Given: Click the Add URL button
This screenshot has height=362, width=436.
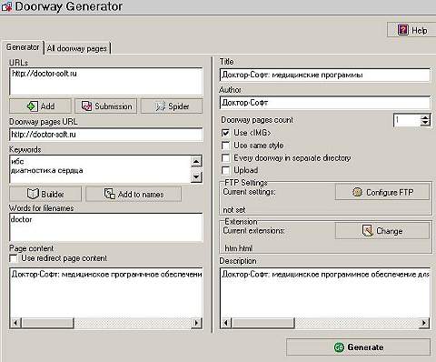Looking at the screenshot, I should 40,106.
